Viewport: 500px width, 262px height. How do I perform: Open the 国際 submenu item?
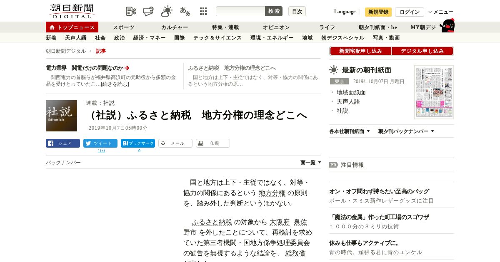click(179, 38)
